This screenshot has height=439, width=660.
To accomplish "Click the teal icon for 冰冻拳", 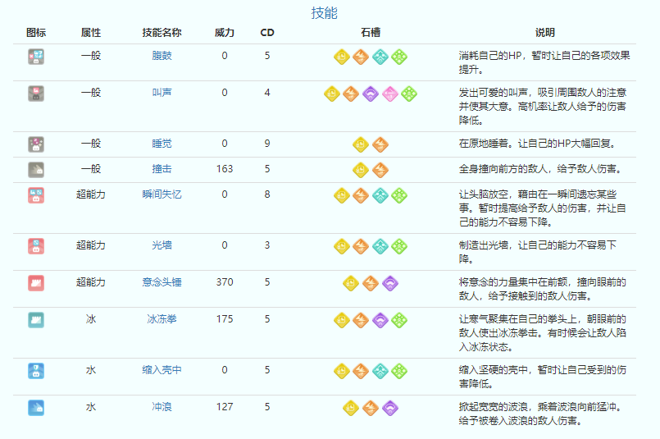I will tap(36, 319).
